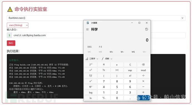Click the dollar sign prompt icon
192x105 pixels.
(x=9, y=35)
